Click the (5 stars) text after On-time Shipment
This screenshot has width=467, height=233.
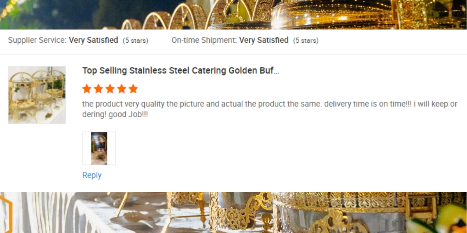coord(306,41)
